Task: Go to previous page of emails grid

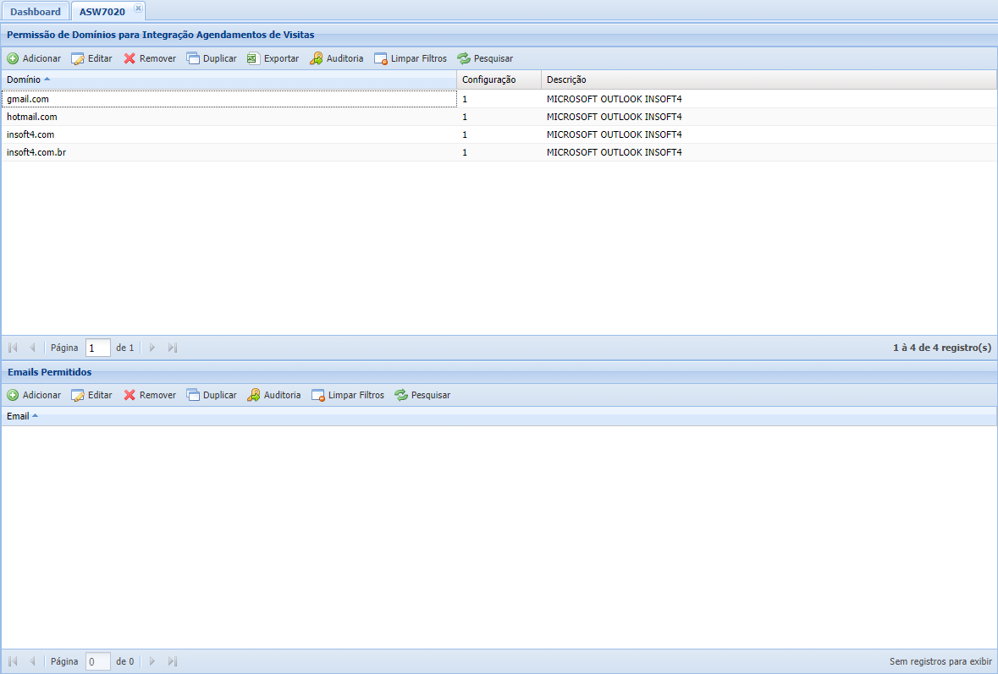Action: 32,662
